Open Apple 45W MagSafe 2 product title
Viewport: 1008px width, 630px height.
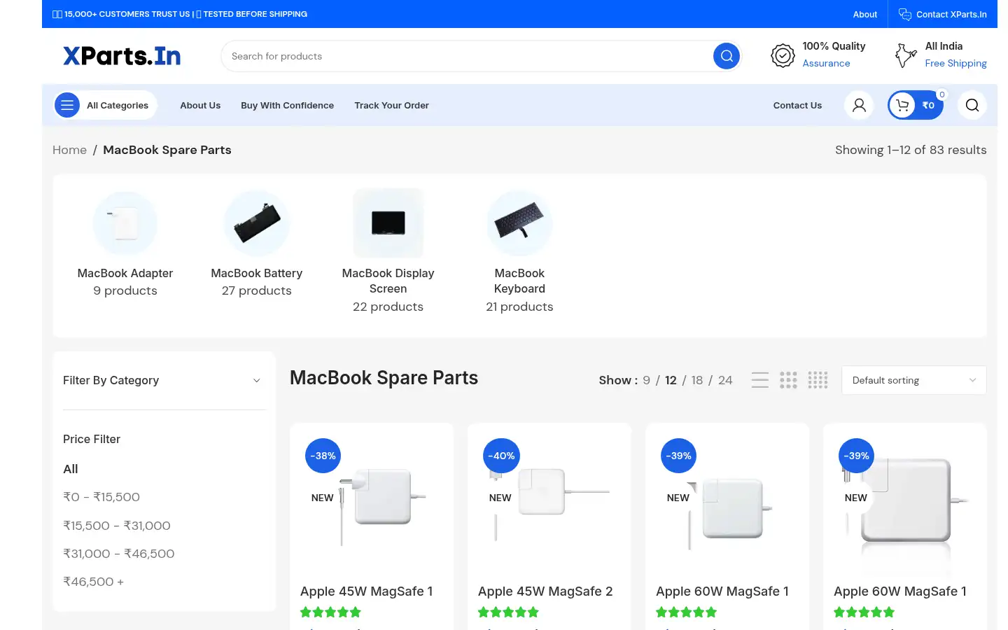[545, 591]
